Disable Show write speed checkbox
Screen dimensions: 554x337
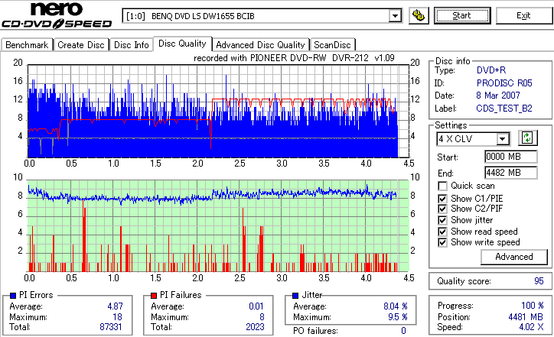(442, 242)
